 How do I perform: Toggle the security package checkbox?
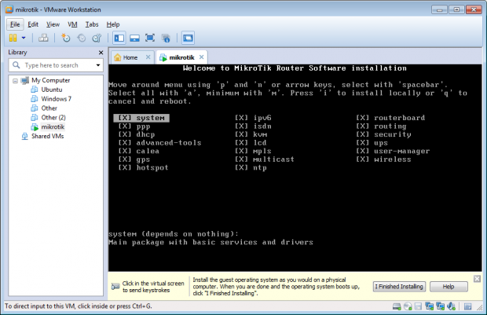[x=362, y=134]
